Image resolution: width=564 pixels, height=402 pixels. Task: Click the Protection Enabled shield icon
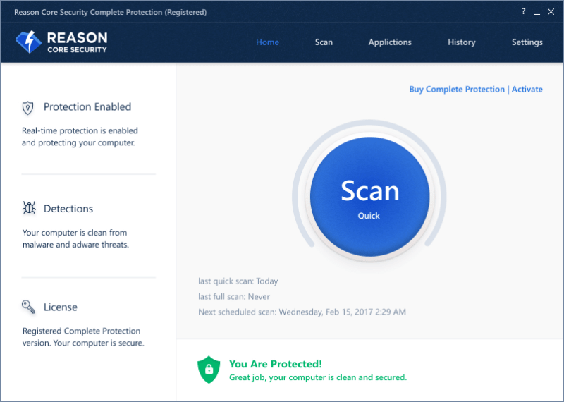pos(27,108)
